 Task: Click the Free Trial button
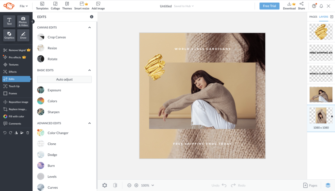269,6
